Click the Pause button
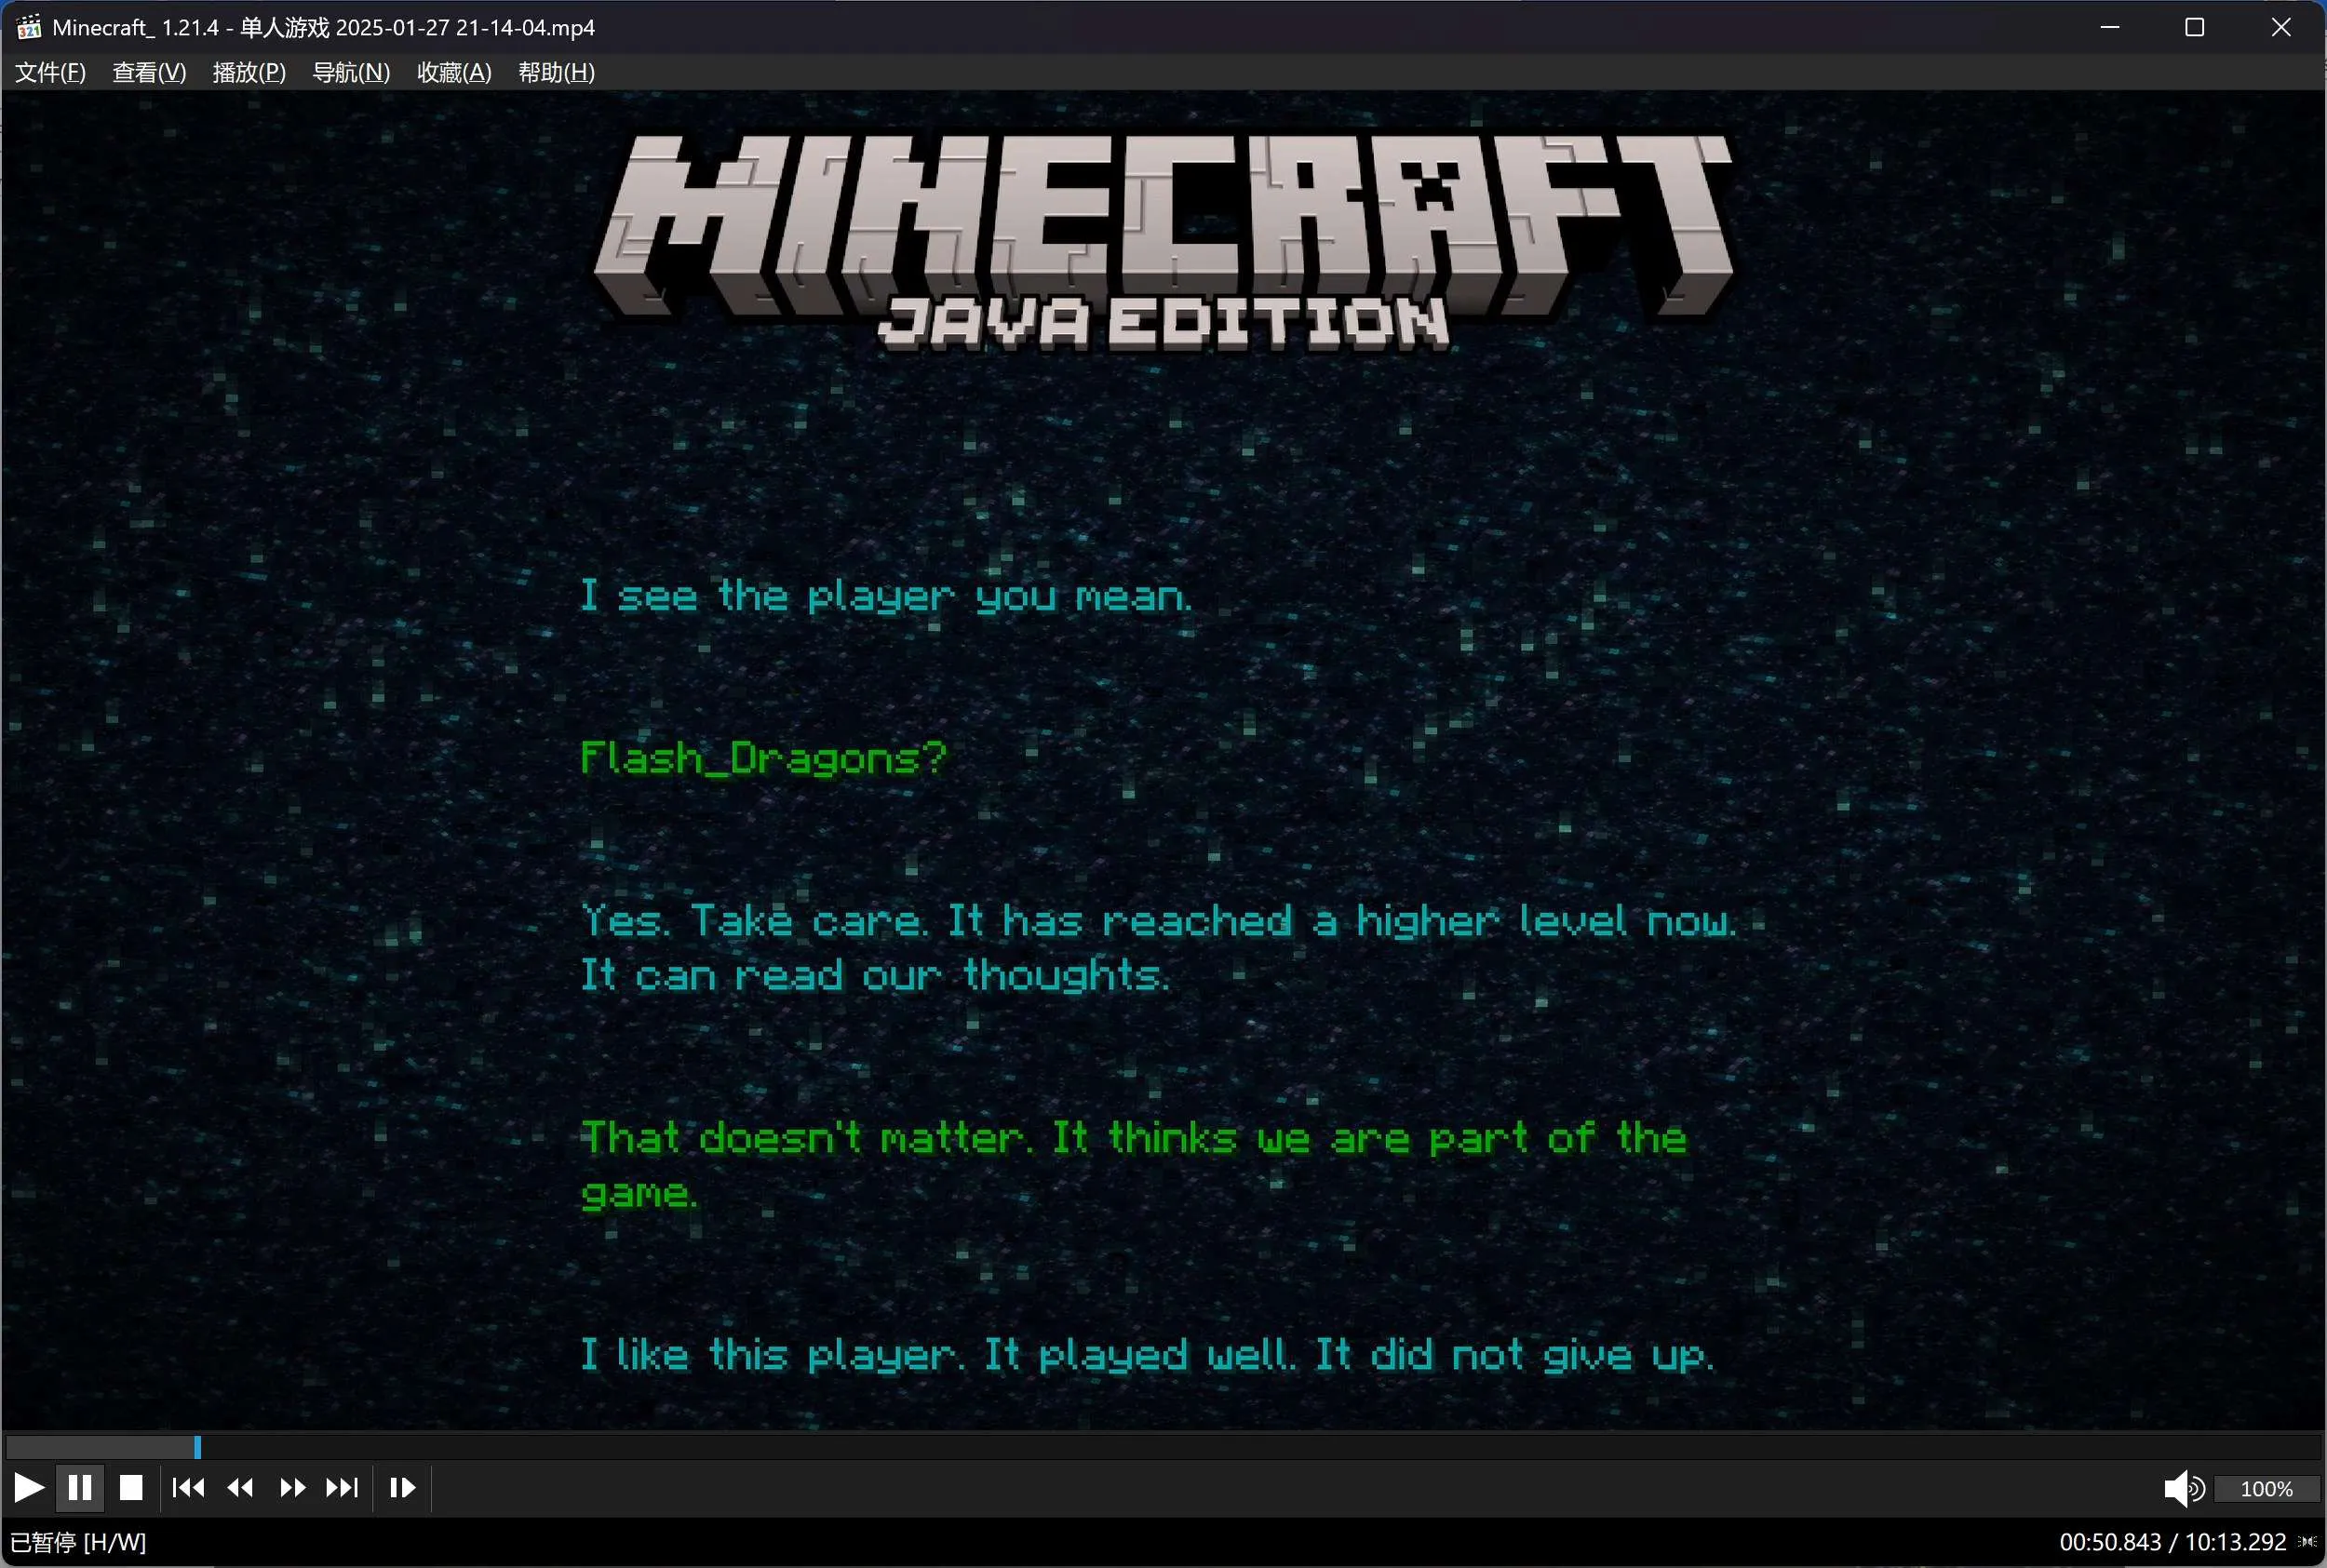This screenshot has height=1568, width=2327. click(80, 1488)
